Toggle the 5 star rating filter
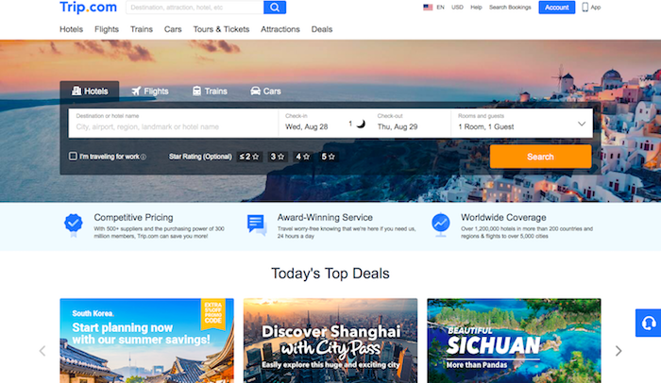The height and width of the screenshot is (383, 661). [x=328, y=157]
